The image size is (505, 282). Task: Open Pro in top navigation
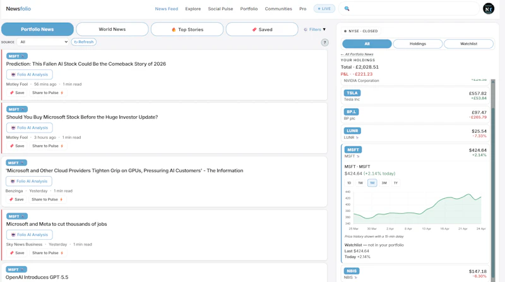[x=303, y=9]
